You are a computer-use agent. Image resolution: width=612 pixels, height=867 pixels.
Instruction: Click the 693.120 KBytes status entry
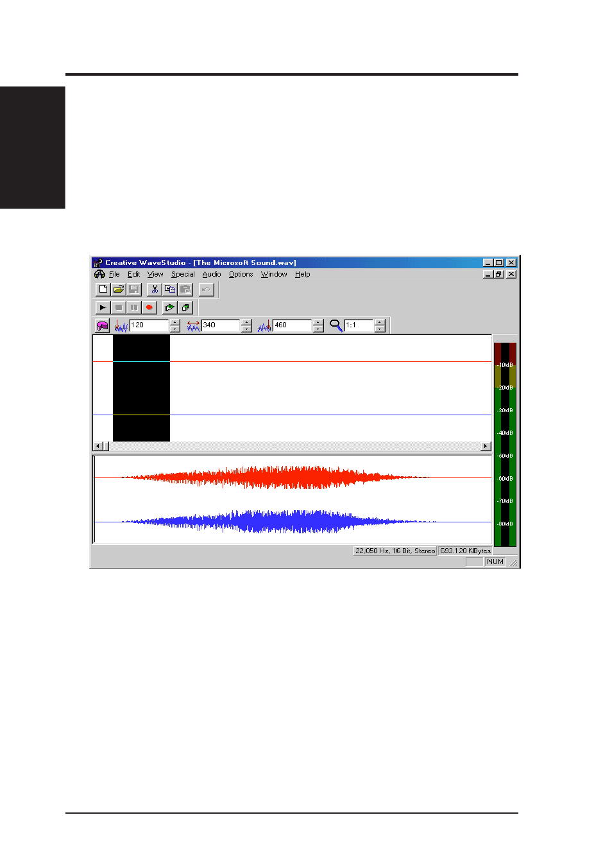click(465, 551)
